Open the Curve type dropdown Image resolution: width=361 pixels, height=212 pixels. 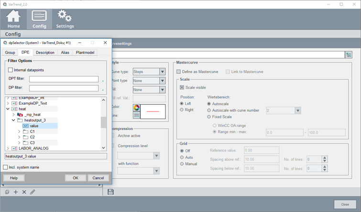point(163,72)
